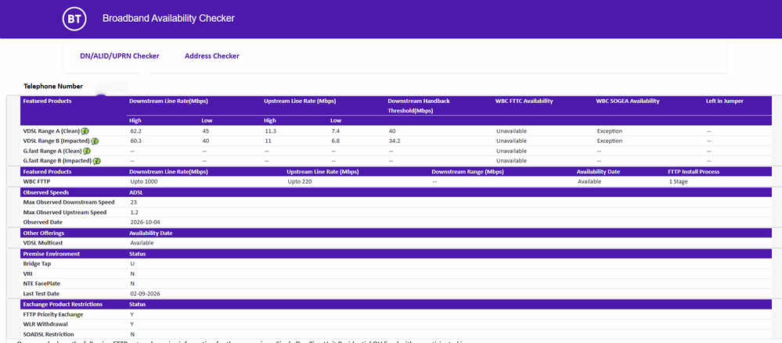782x343 pixels.
Task: Select the WBC FTTP row label
Action: [37, 182]
